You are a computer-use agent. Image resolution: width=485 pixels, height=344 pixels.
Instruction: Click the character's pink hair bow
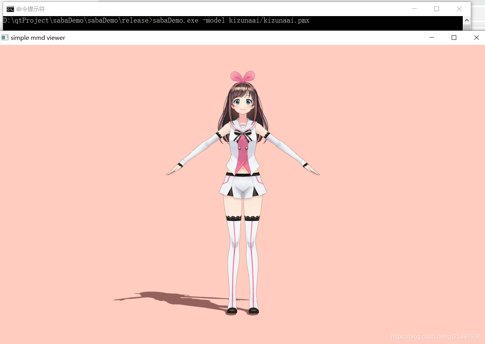(x=243, y=76)
